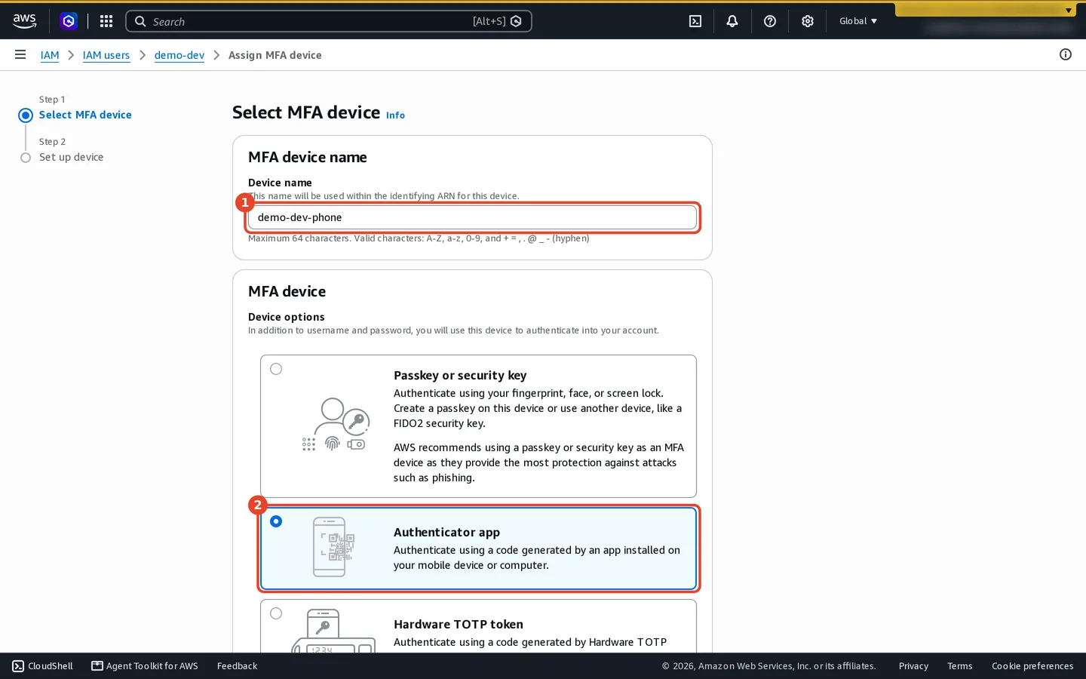Go to IAM breadcrumb link
The height and width of the screenshot is (679, 1086).
(50, 55)
